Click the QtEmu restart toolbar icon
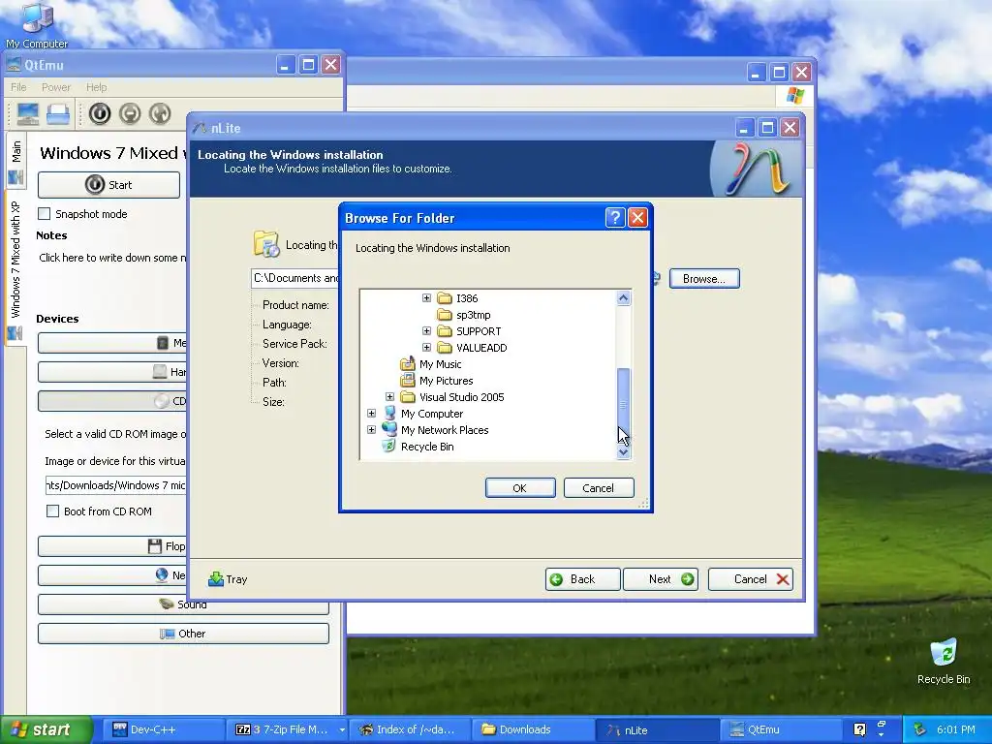Image resolution: width=992 pixels, height=744 pixels. (x=160, y=114)
